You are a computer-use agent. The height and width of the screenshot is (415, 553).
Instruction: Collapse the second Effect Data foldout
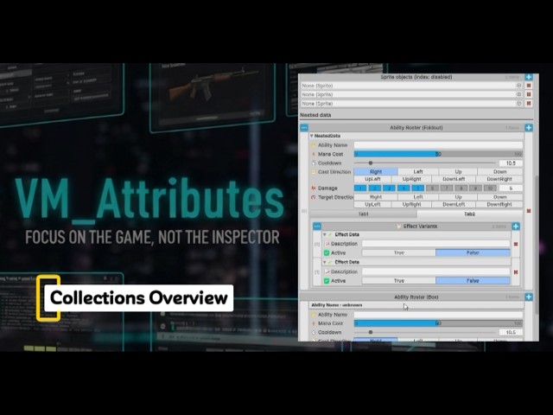coord(325,262)
